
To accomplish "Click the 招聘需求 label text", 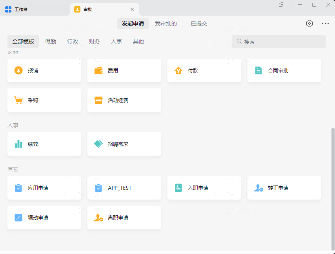I will pyautogui.click(x=118, y=144).
